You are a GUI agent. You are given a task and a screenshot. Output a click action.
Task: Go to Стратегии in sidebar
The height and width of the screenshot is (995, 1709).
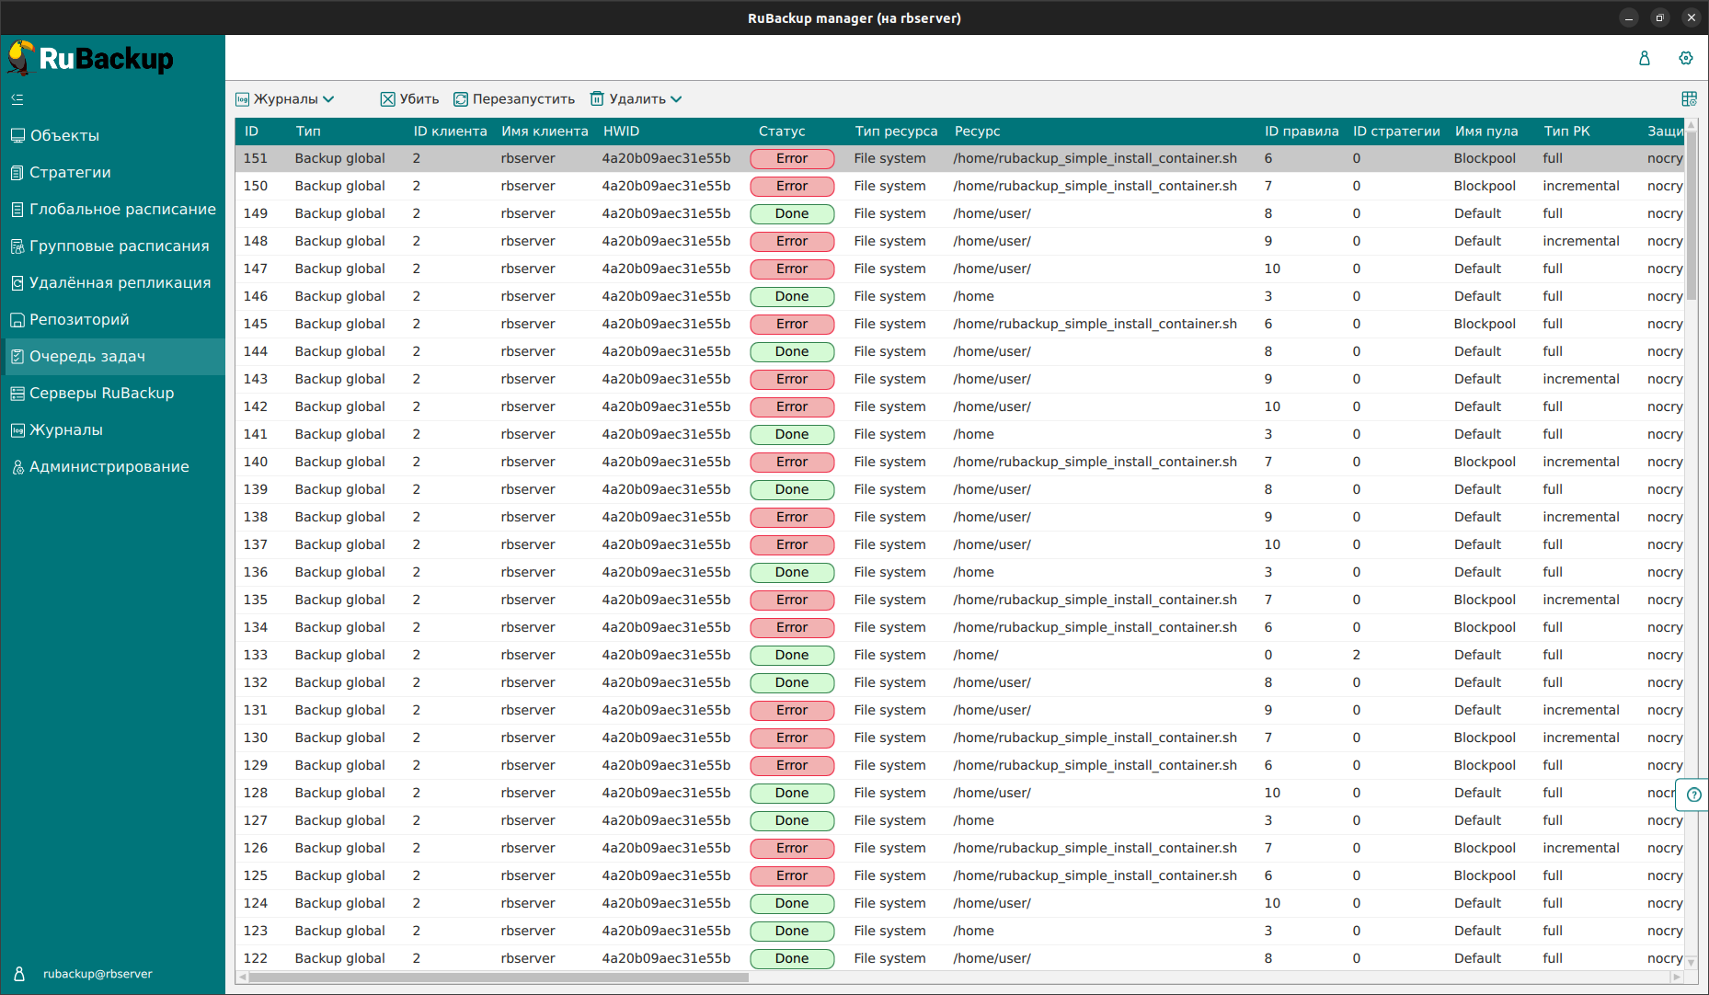click(70, 172)
